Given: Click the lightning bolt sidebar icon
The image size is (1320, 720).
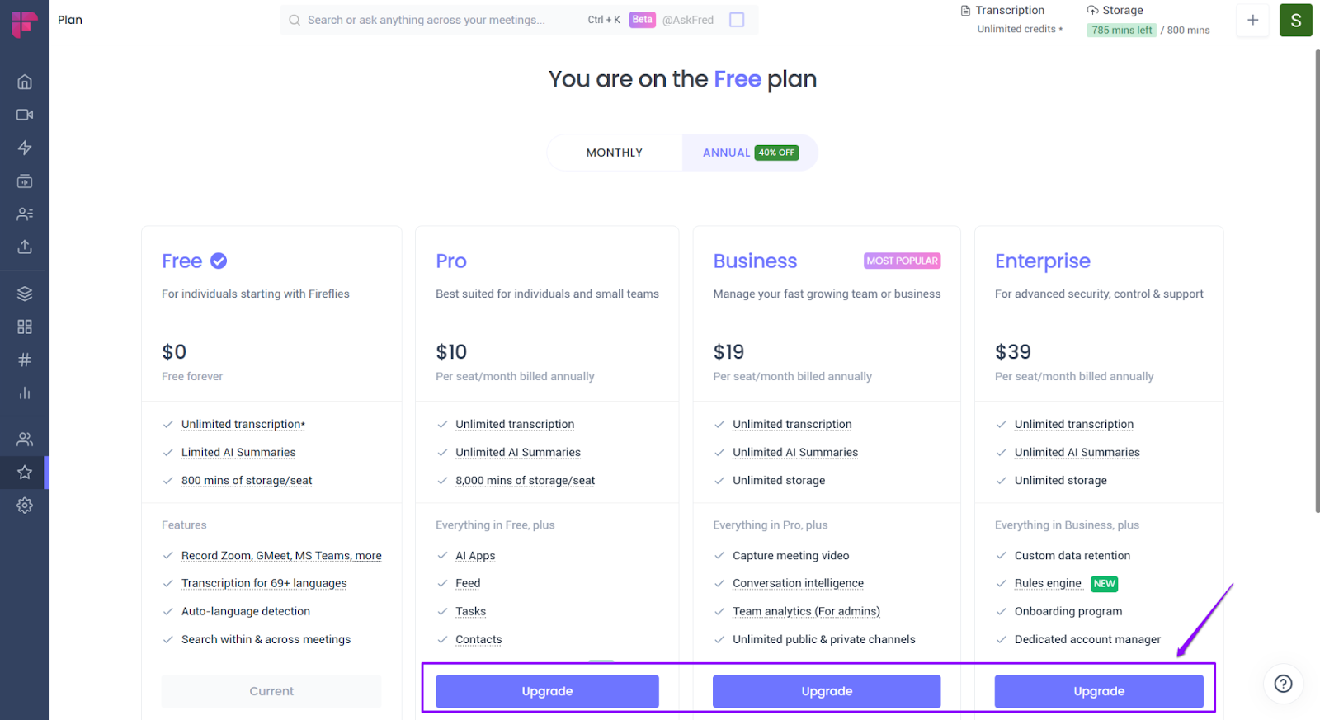Looking at the screenshot, I should (x=25, y=148).
